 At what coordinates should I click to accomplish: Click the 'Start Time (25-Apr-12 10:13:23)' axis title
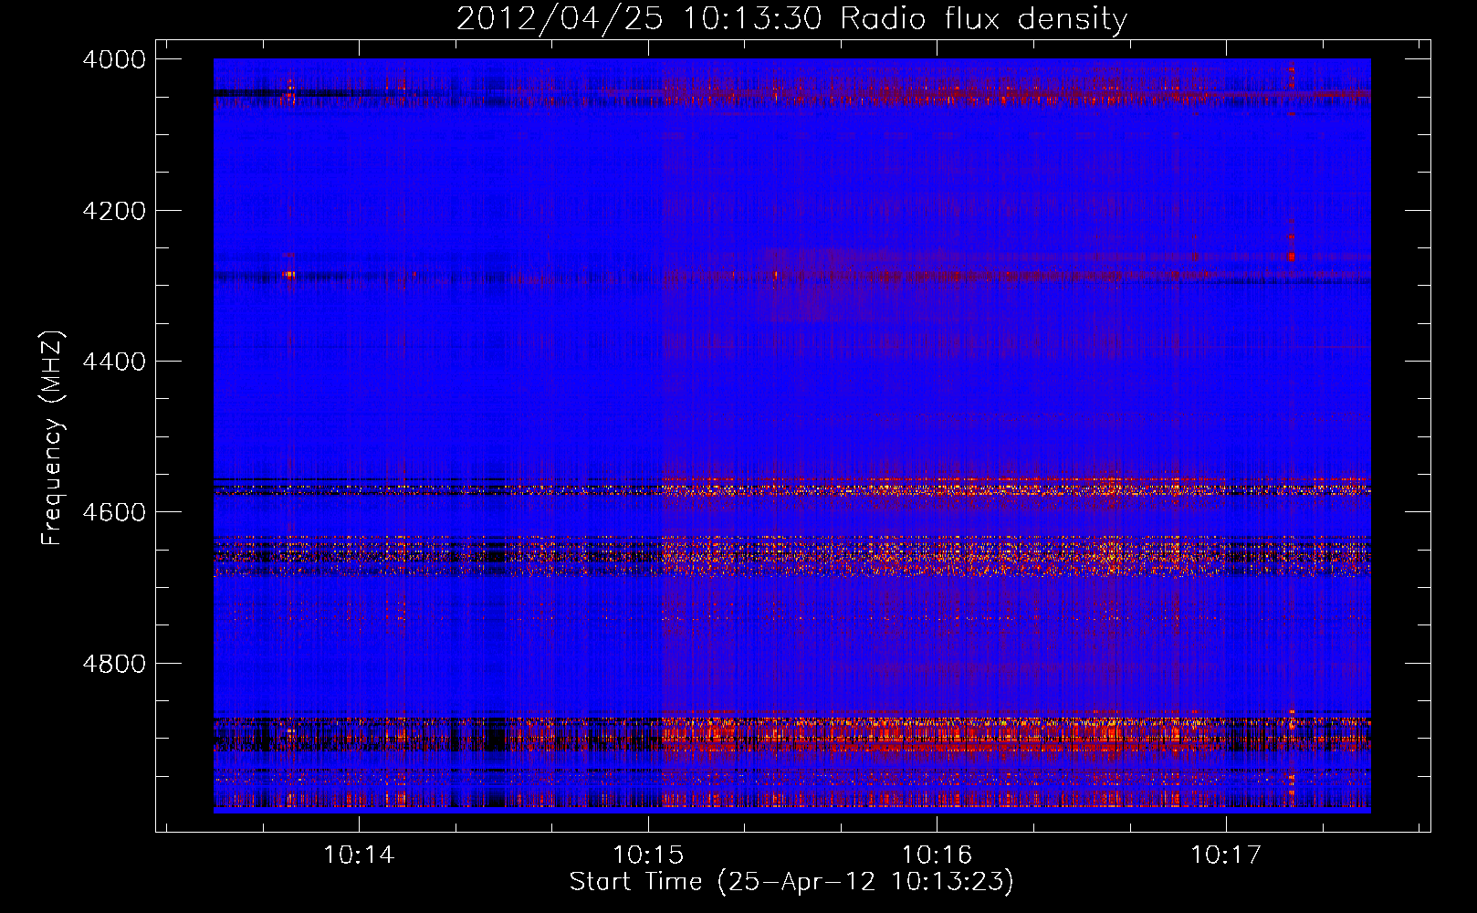791,882
